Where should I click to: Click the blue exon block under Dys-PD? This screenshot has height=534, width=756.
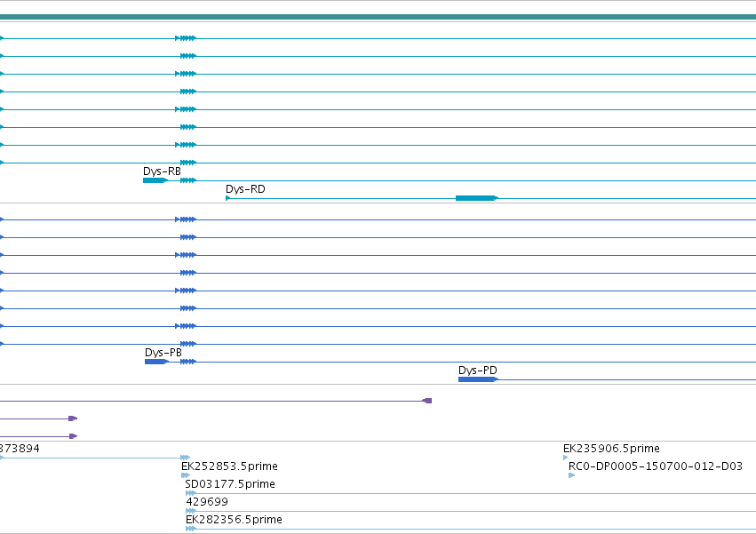point(478,379)
